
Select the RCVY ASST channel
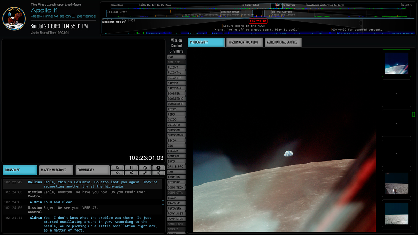pos(176,214)
